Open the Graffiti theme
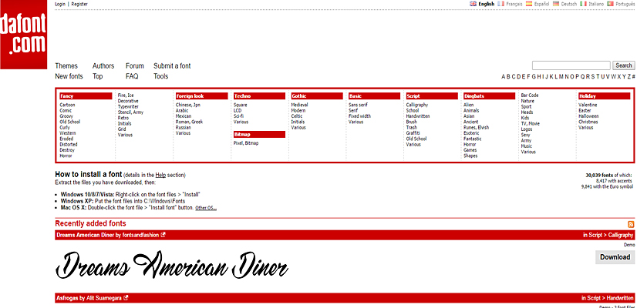This screenshot has height=308, width=637. pyautogui.click(x=413, y=133)
